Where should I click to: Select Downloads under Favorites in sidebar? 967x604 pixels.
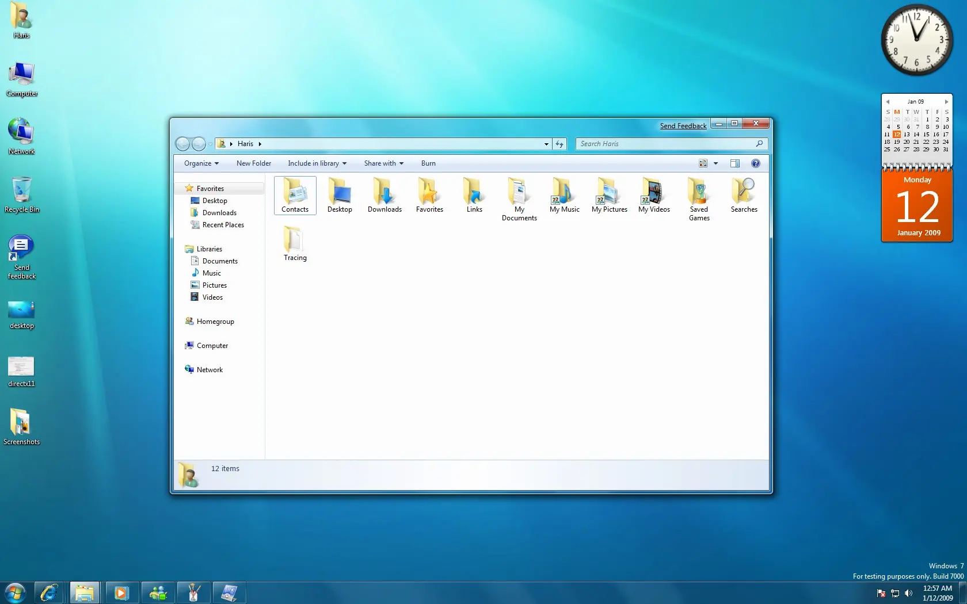[x=219, y=213]
